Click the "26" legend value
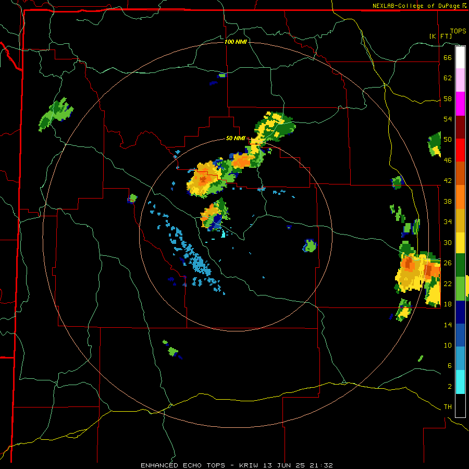The image size is (469, 469). pos(448,263)
